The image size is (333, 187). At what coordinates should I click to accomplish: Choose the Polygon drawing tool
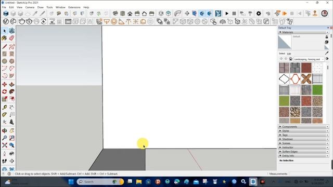[x=11, y=61]
